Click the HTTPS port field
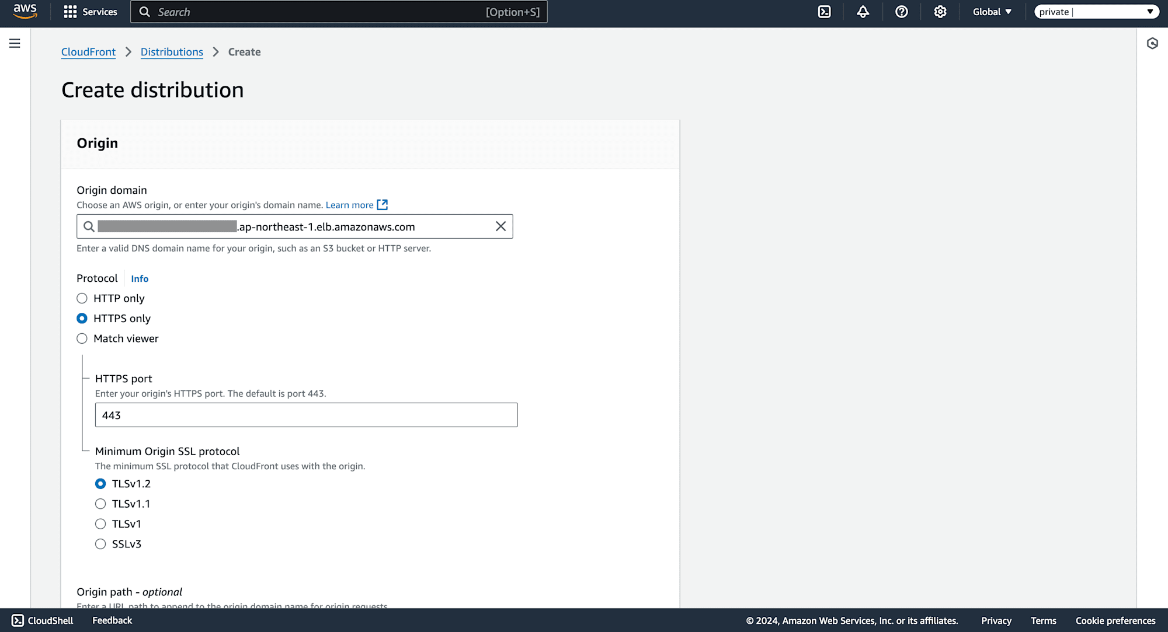1168x632 pixels. coord(306,415)
